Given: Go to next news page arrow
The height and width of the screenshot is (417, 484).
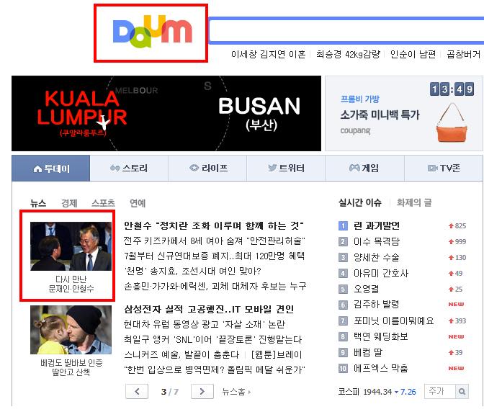Looking at the screenshot, I should pos(202,391).
